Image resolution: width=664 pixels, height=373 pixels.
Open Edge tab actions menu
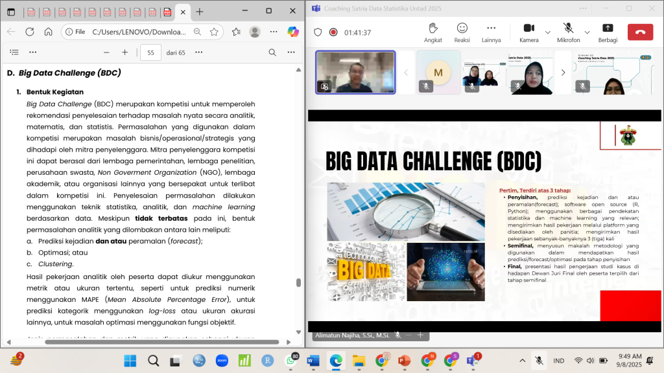coord(11,12)
